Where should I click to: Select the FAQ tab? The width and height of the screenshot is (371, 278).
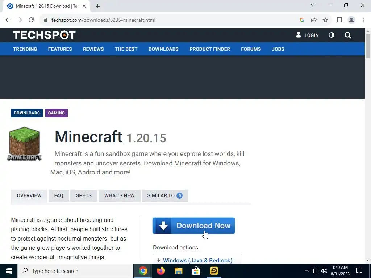(59, 196)
